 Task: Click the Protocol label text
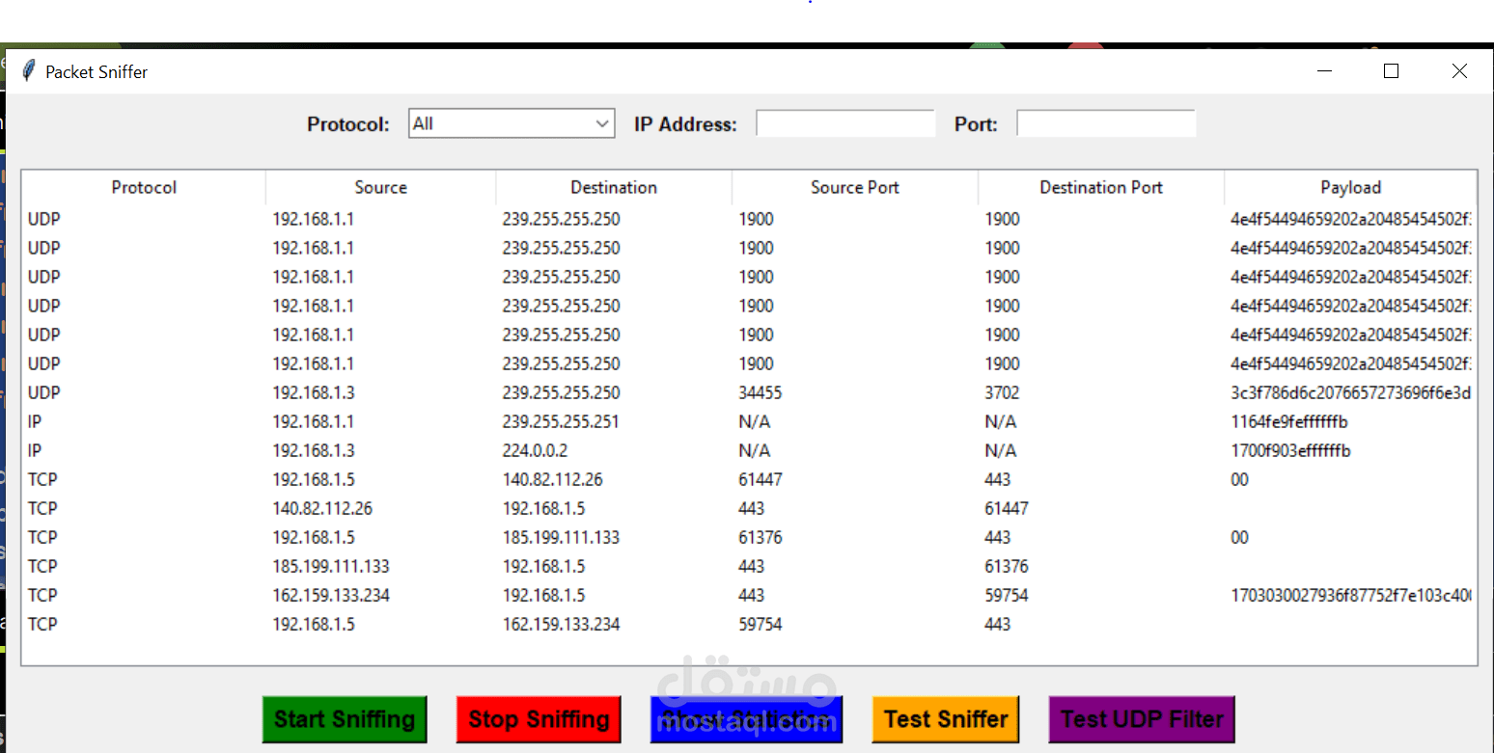pyautogui.click(x=348, y=124)
